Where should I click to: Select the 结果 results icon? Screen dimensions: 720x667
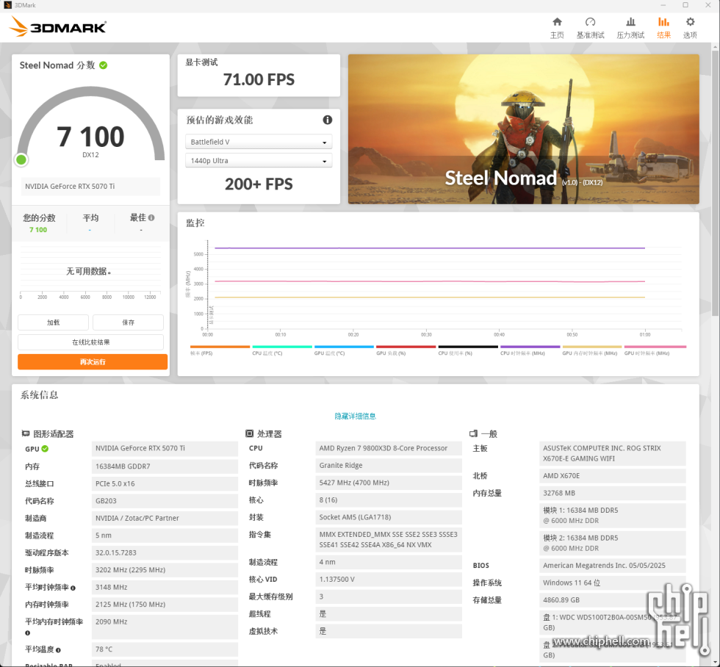tap(663, 22)
